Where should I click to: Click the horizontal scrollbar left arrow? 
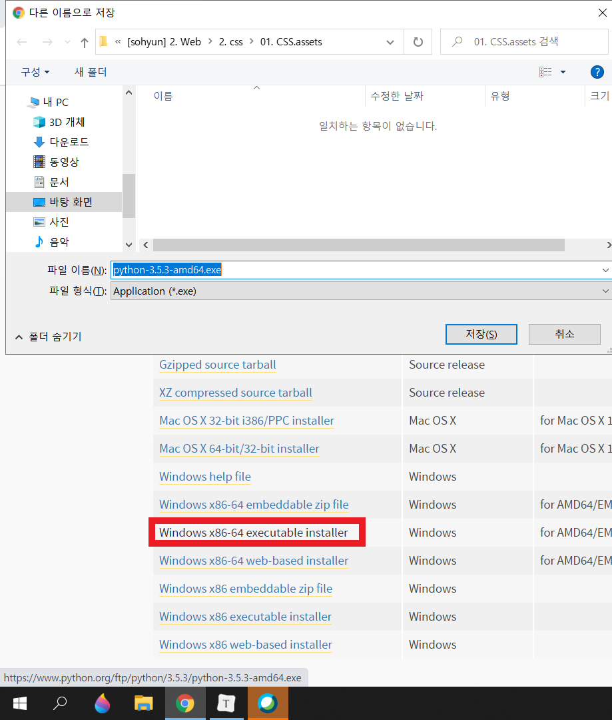145,245
